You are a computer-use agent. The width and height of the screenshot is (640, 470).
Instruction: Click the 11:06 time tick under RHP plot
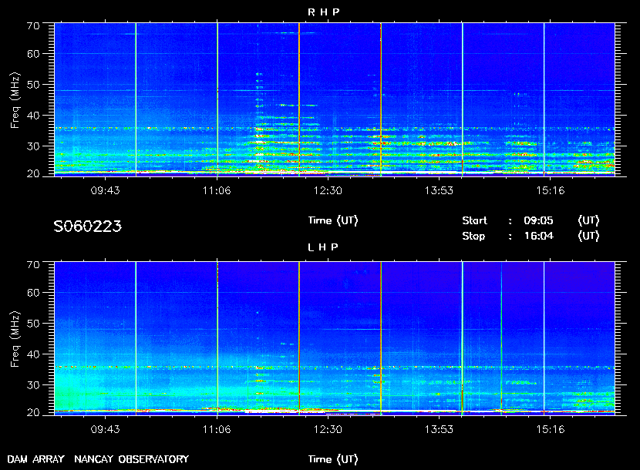pyautogui.click(x=217, y=190)
